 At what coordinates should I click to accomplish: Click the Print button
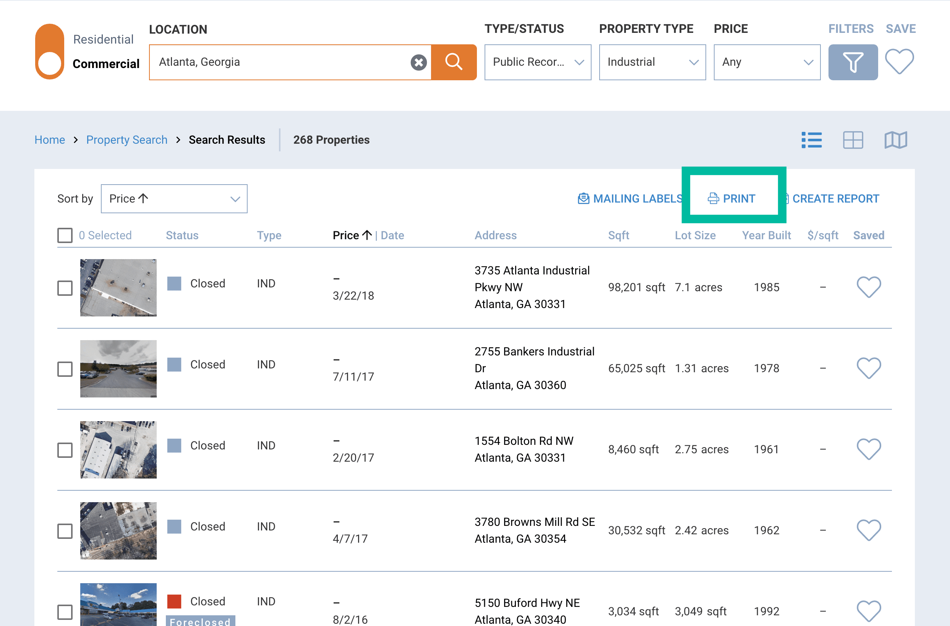pyautogui.click(x=733, y=199)
